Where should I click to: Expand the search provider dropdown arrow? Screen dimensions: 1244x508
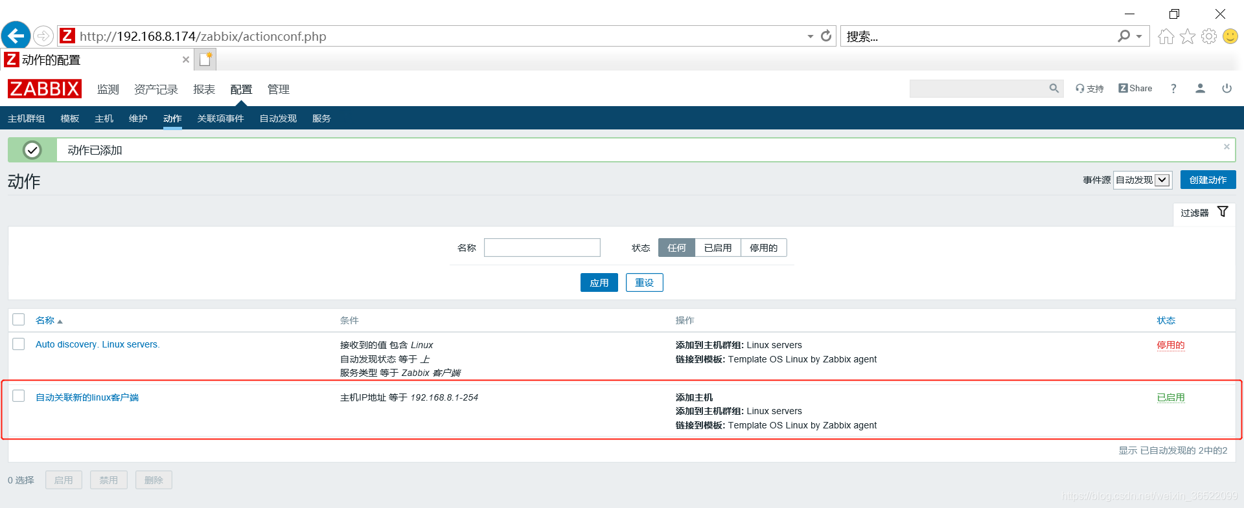point(1139,36)
